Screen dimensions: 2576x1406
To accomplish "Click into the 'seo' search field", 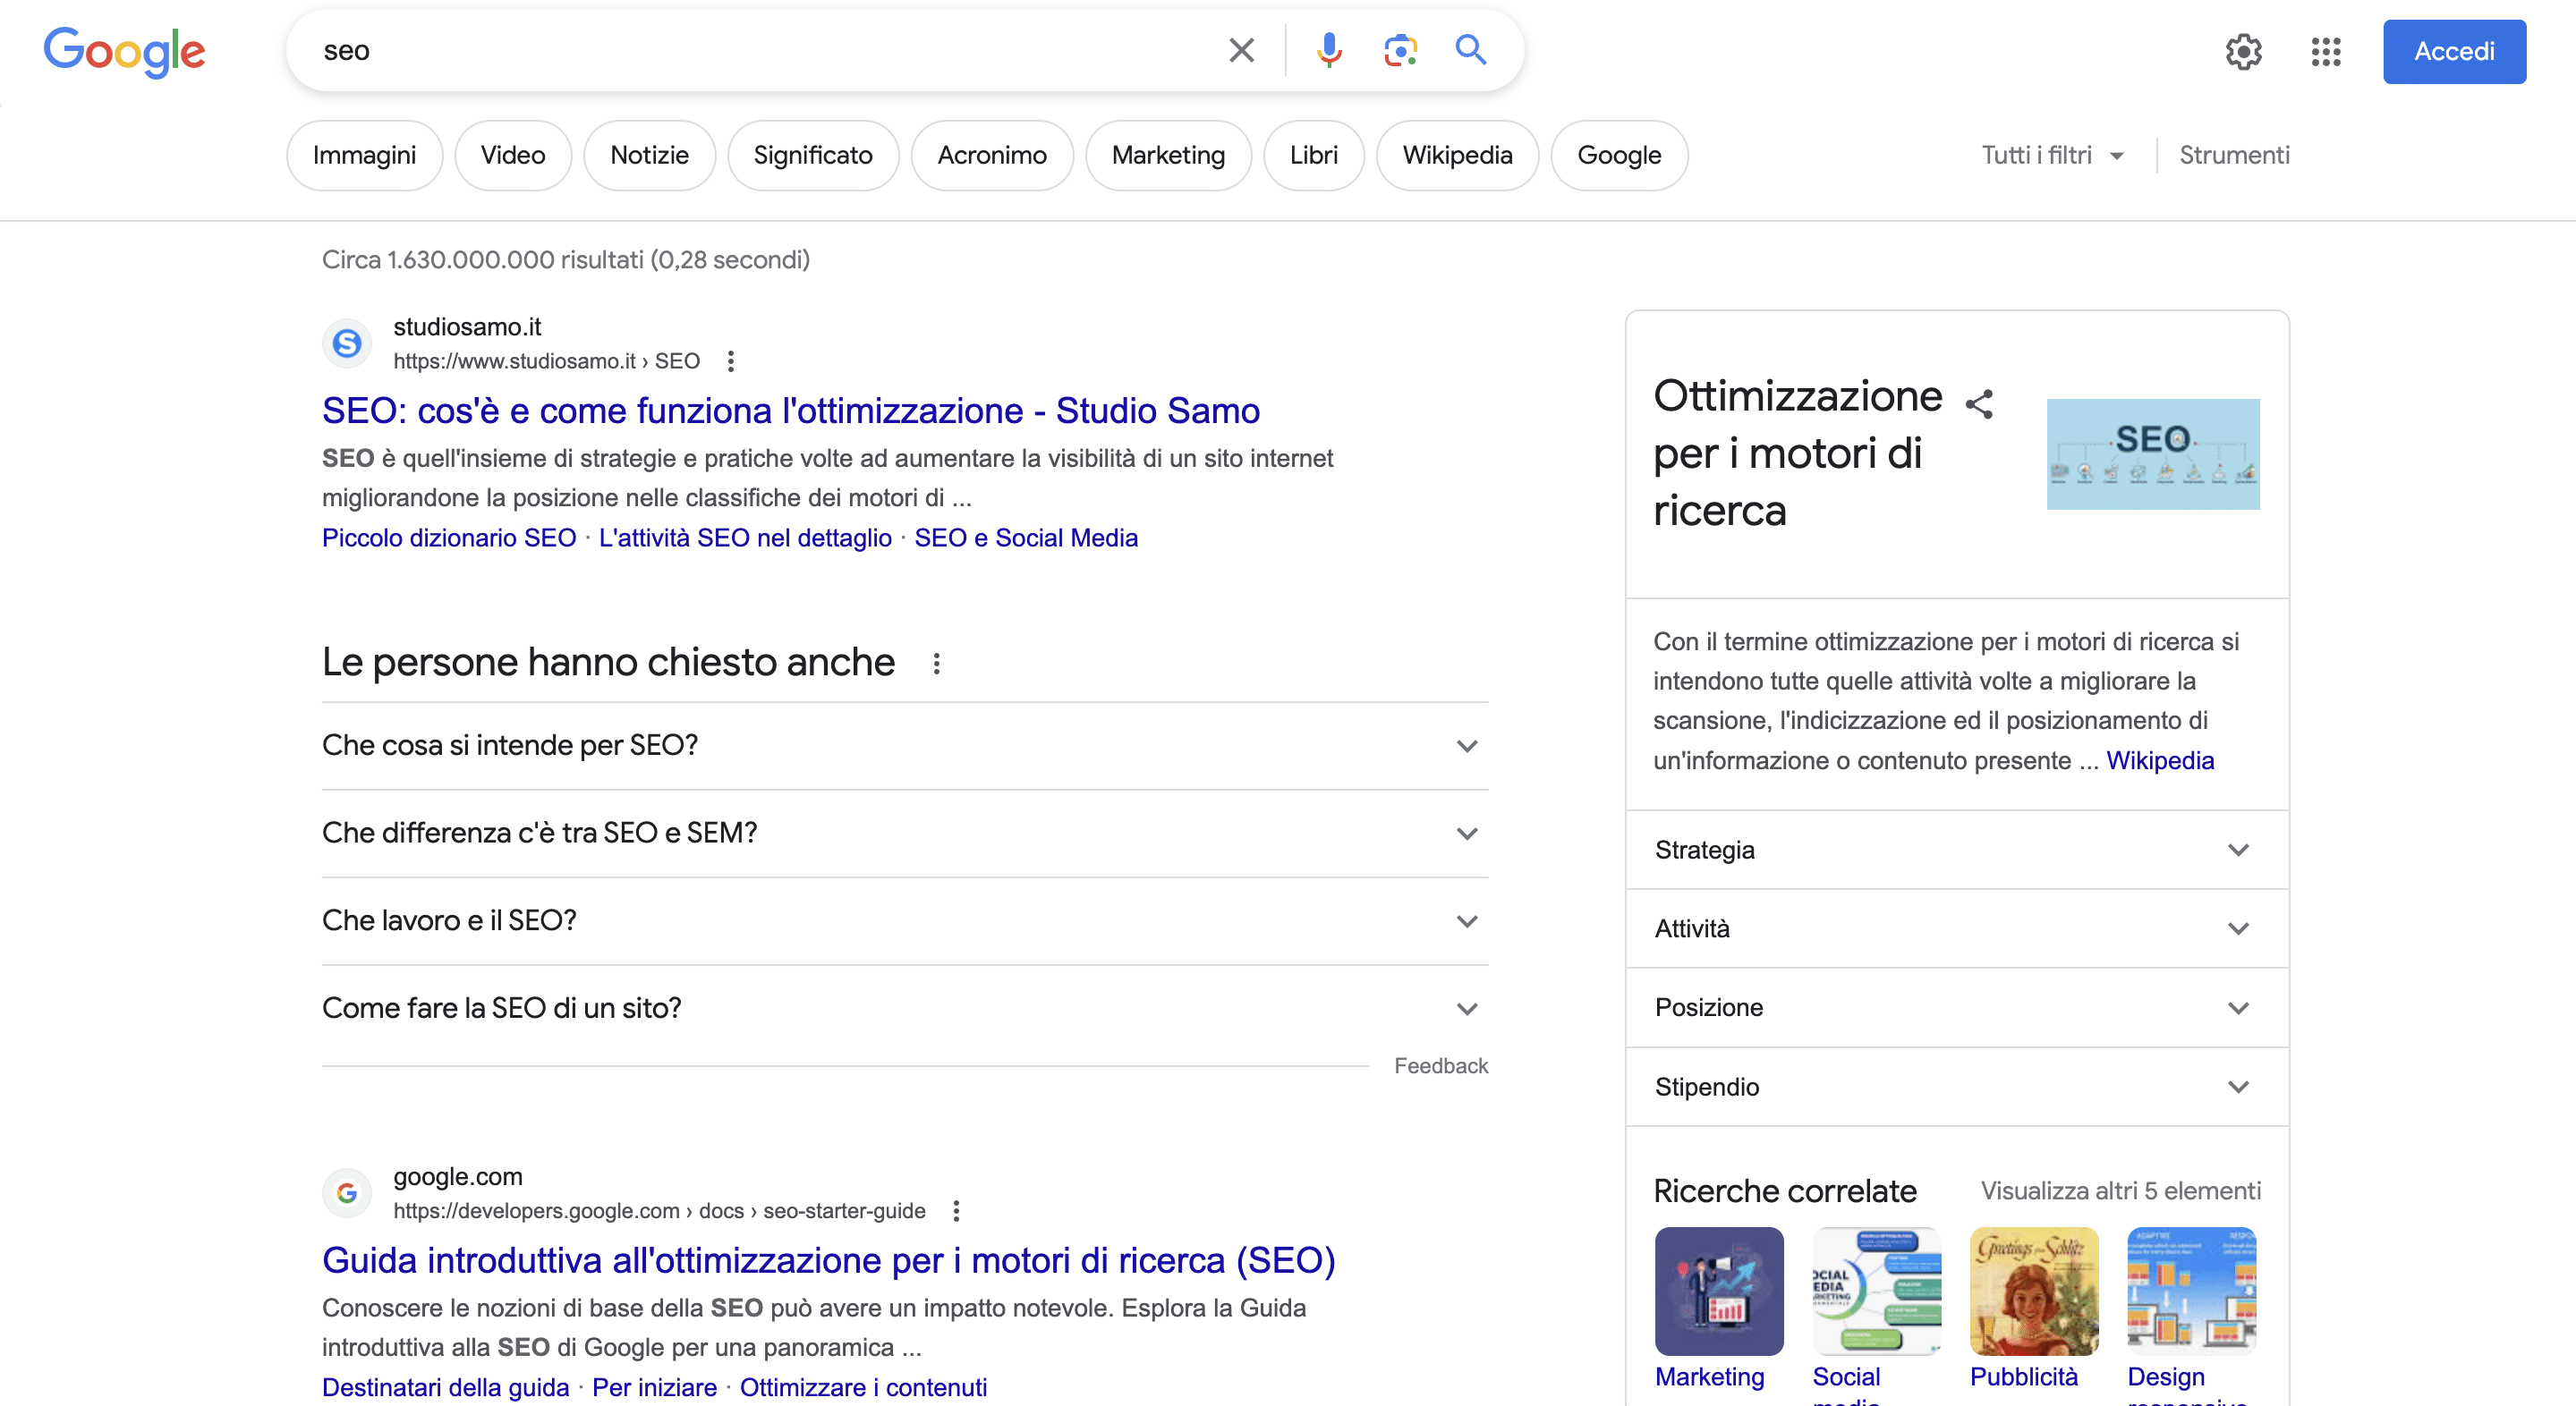I will click(760, 50).
